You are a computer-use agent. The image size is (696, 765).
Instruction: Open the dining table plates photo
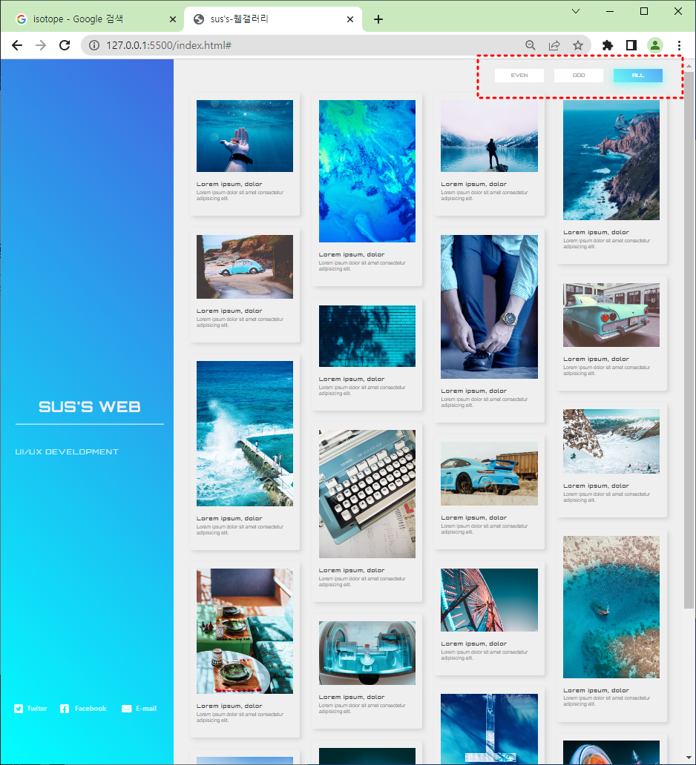click(245, 631)
